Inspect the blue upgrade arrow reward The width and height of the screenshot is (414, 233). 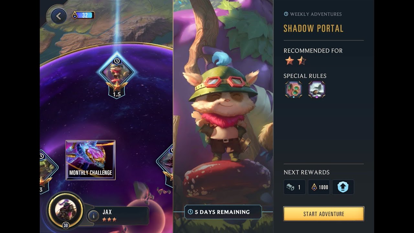[343, 187]
